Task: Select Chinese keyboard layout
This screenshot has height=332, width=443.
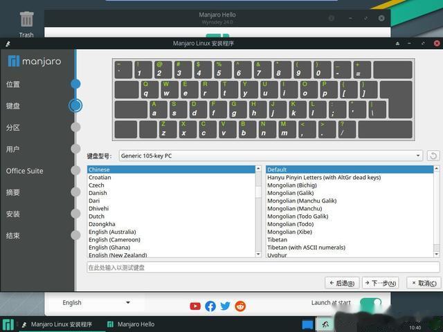Action: click(x=171, y=169)
